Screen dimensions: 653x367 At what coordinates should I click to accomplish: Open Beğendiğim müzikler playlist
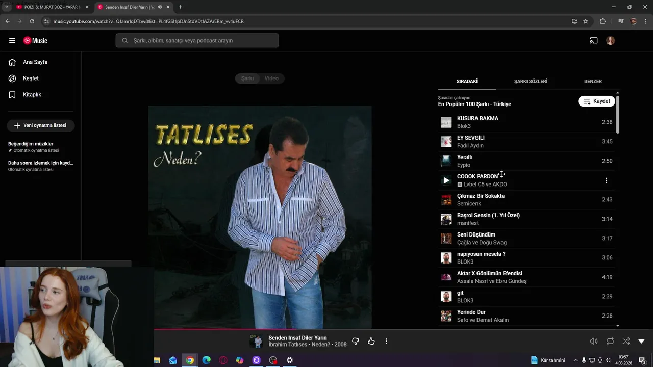click(41, 147)
